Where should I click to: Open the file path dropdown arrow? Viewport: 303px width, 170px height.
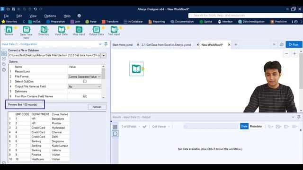pos(104,56)
